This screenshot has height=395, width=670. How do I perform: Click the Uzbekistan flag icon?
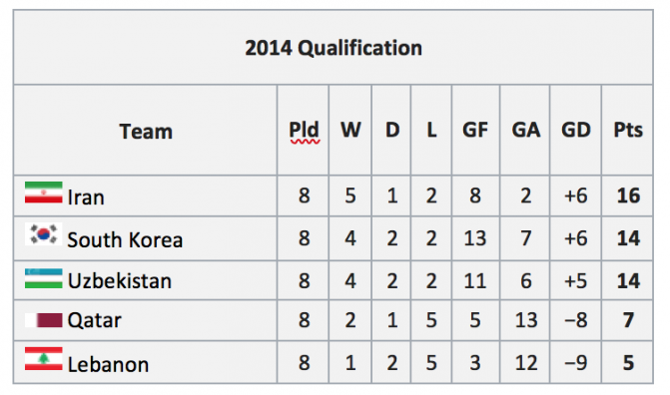click(44, 278)
